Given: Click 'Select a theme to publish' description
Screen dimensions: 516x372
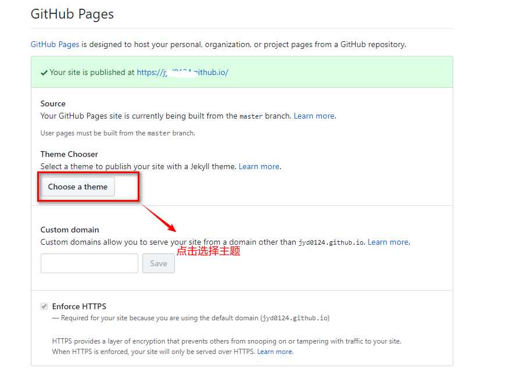Looking at the screenshot, I should pyautogui.click(x=138, y=167).
